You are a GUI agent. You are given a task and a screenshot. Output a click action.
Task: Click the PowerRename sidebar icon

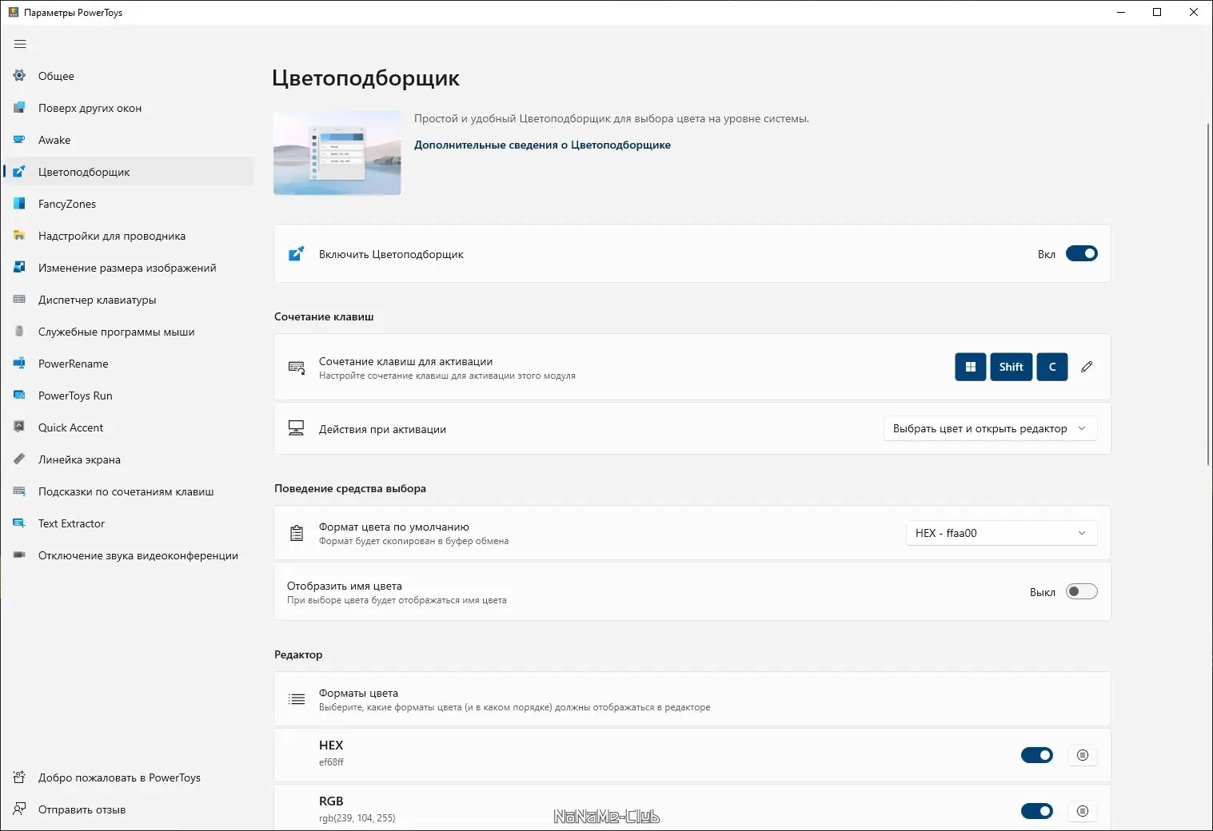19,364
